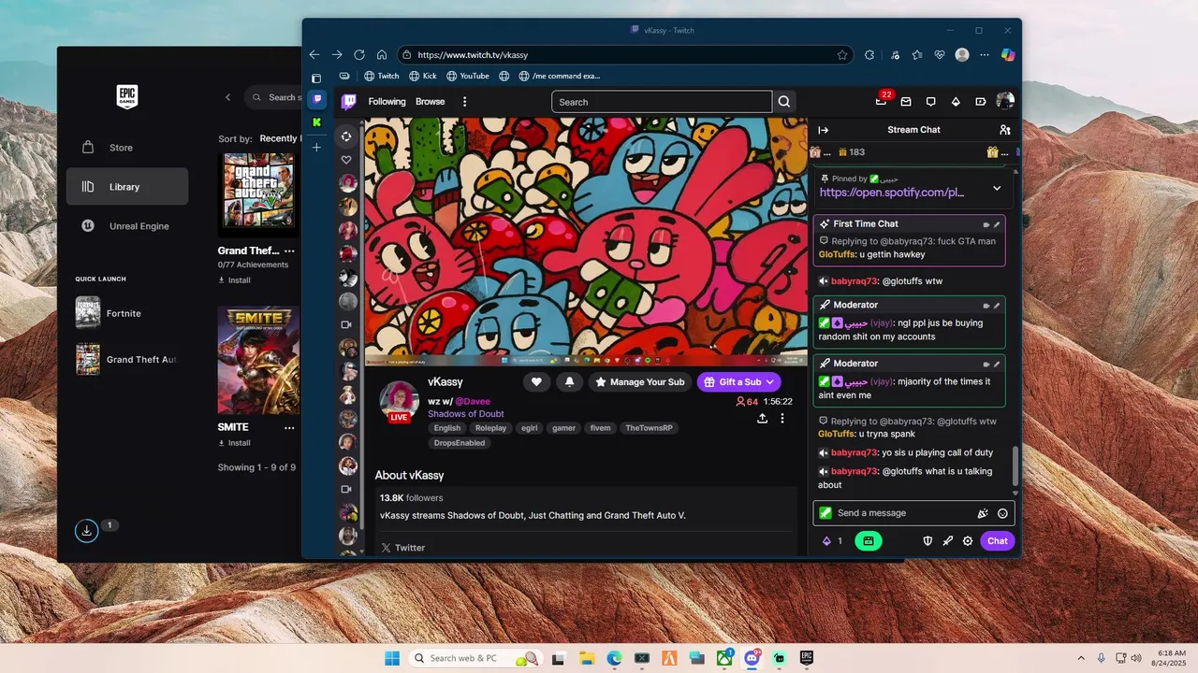Refresh the Twitch page
Screen dimensions: 1198x673
(x=359, y=55)
